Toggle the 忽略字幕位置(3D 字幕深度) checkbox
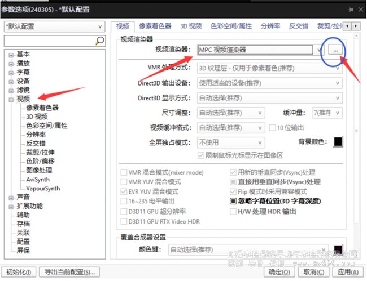 click(x=234, y=201)
